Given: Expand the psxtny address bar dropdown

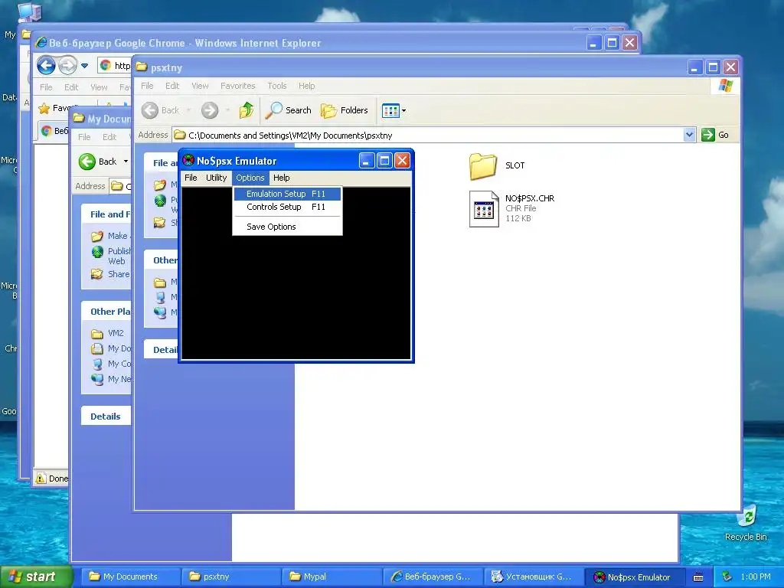Looking at the screenshot, I should pyautogui.click(x=689, y=135).
